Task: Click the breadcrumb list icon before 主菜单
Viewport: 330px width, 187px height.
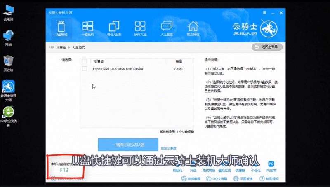Action: 52,47
